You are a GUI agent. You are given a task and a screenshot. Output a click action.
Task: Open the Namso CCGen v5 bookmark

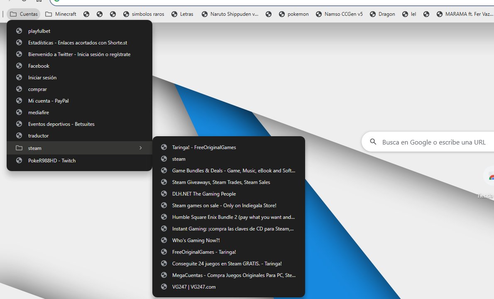click(x=339, y=14)
